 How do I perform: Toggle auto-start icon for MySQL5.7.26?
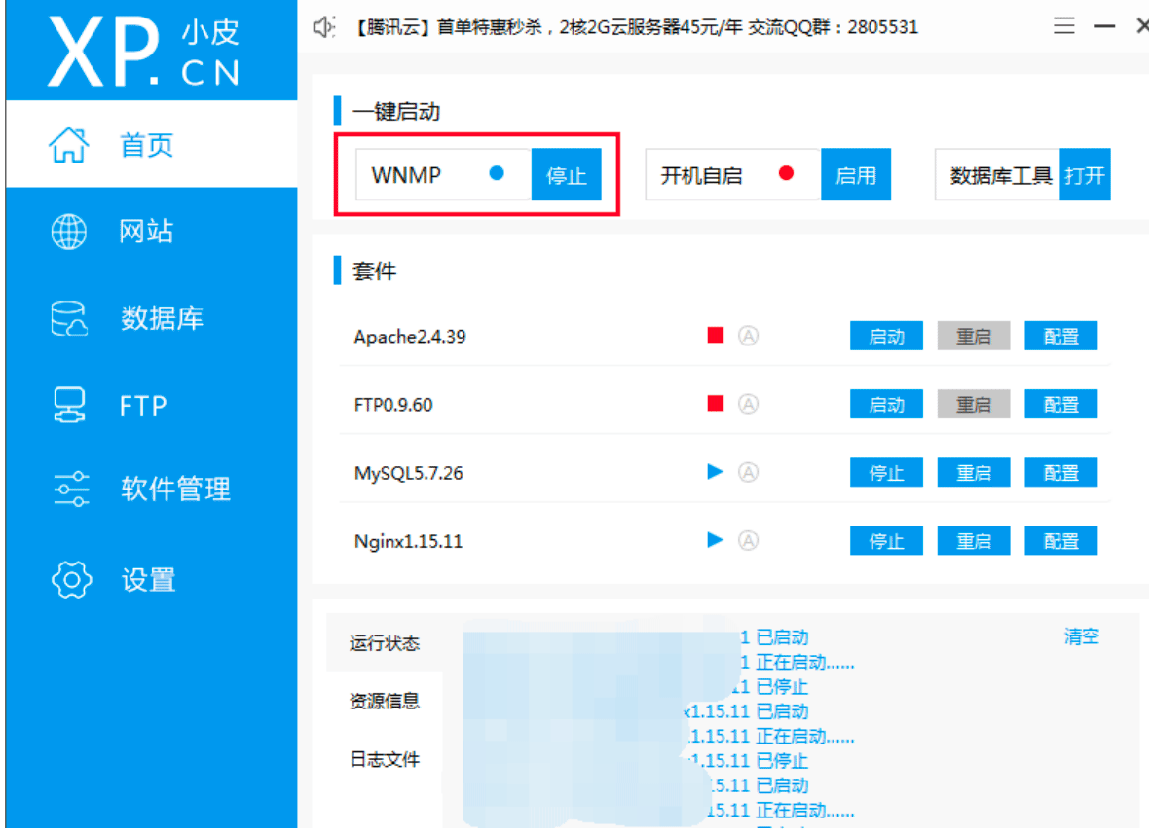748,472
